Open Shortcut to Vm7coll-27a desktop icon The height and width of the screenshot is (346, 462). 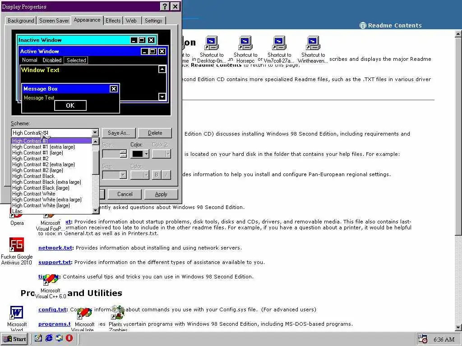point(279,49)
